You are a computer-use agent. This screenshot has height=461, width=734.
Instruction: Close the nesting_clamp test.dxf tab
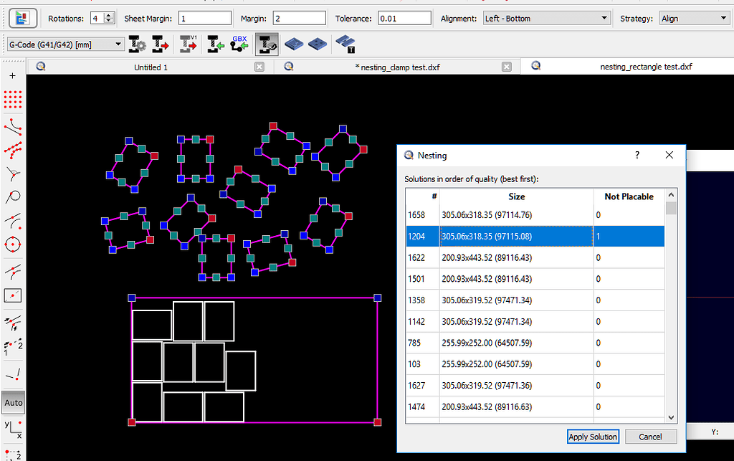coord(507,67)
